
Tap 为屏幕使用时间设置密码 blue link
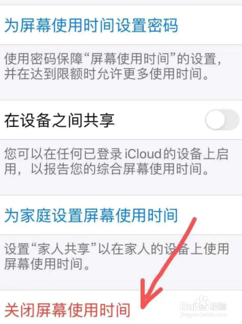point(91,25)
